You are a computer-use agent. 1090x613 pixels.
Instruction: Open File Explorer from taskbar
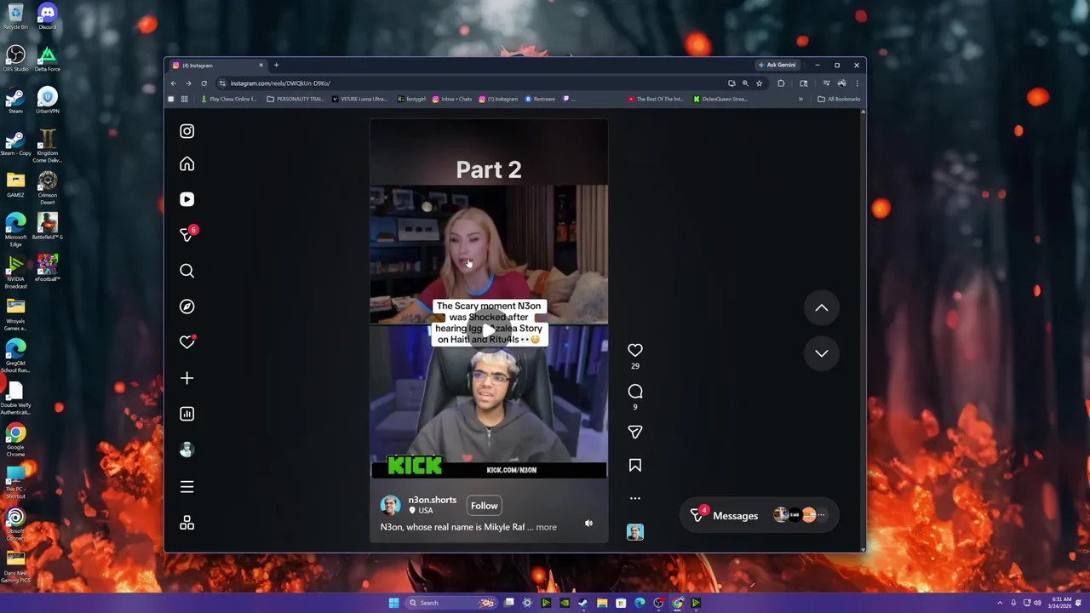point(602,603)
